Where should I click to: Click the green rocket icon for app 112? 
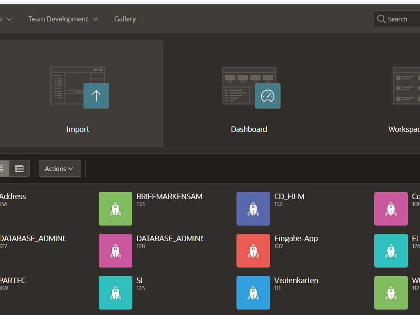(391, 293)
